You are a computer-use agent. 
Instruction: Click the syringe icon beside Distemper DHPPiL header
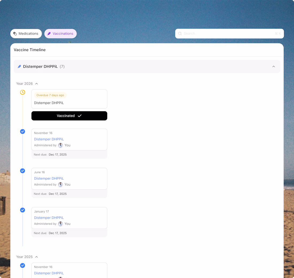pos(19,66)
